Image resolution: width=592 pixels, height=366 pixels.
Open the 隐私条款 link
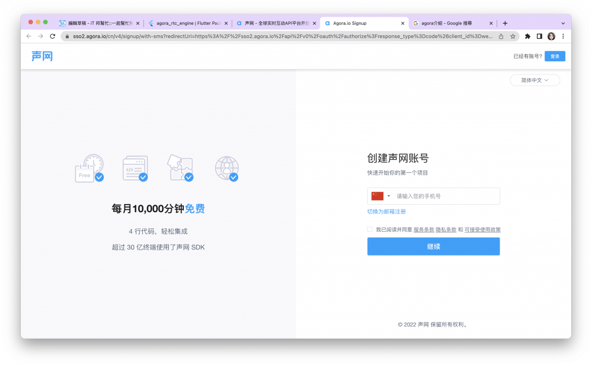pos(446,230)
